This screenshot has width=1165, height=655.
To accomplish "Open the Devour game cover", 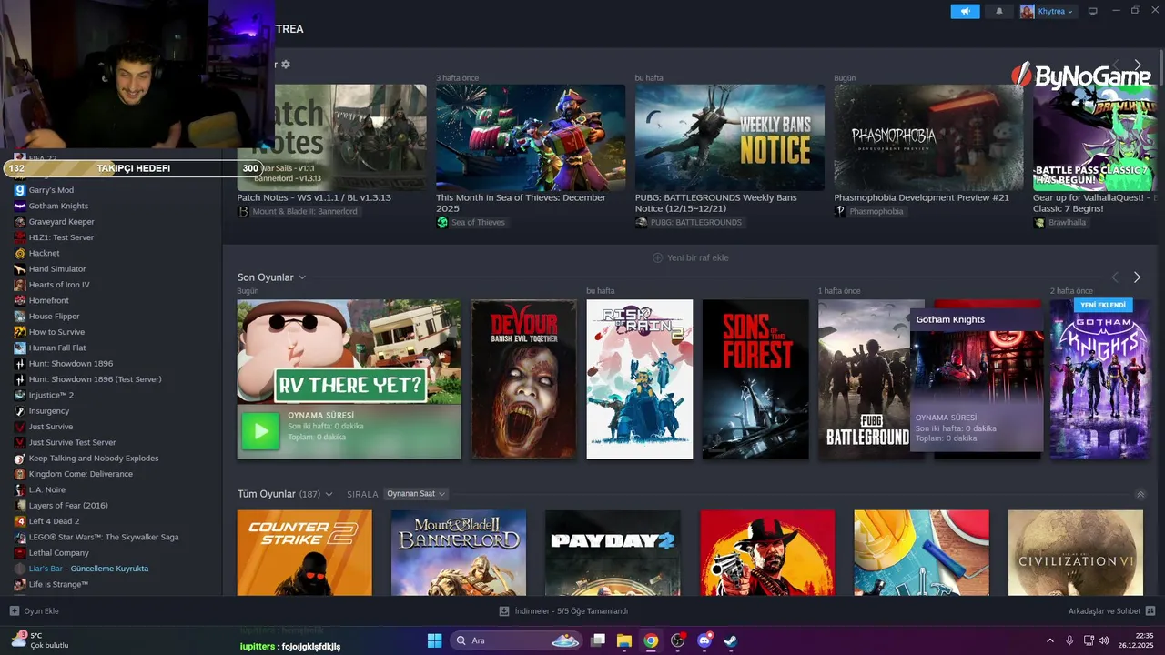I will point(524,379).
